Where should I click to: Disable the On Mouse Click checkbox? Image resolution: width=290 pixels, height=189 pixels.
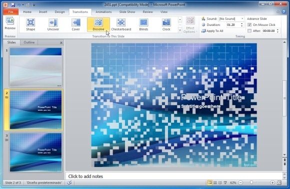tap(249, 25)
